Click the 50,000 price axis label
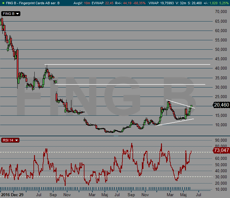 pyautogui.click(x=221, y=50)
